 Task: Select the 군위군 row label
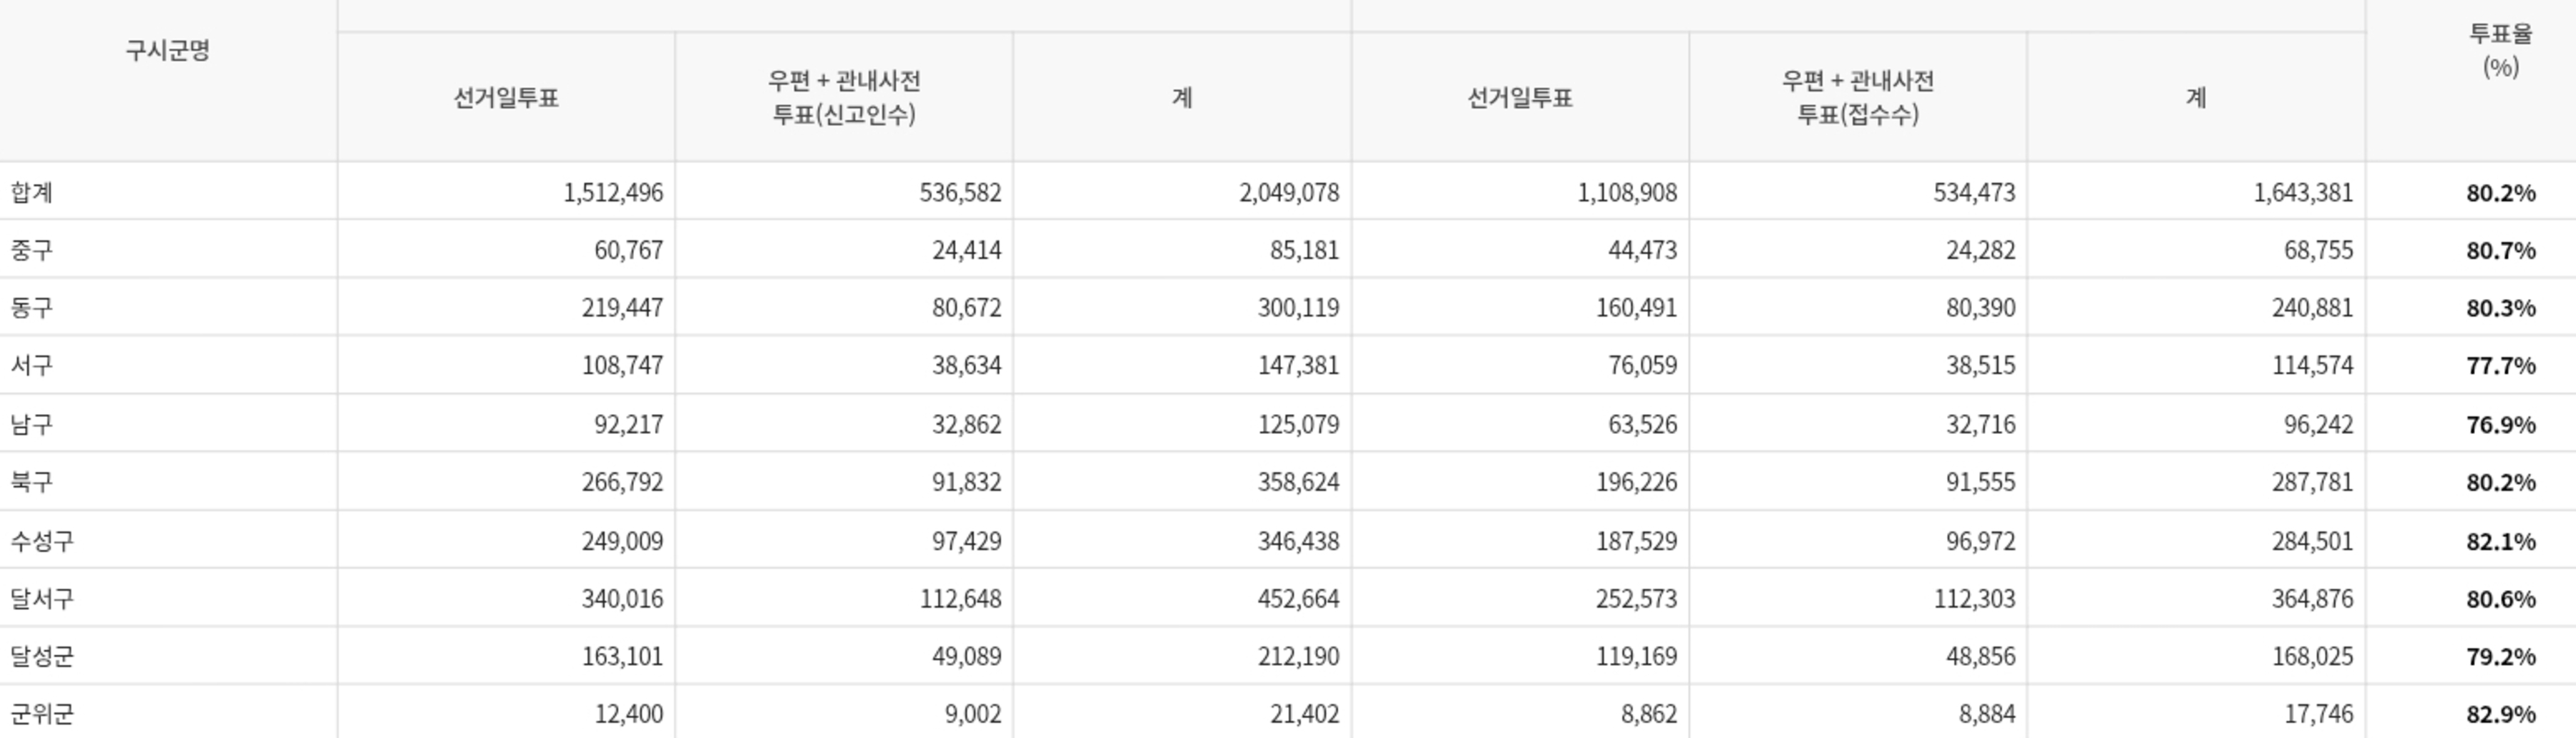(x=42, y=714)
